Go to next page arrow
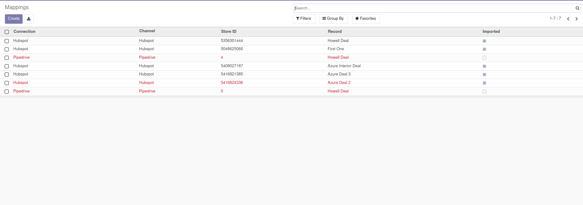583x205 pixels. pyautogui.click(x=576, y=19)
